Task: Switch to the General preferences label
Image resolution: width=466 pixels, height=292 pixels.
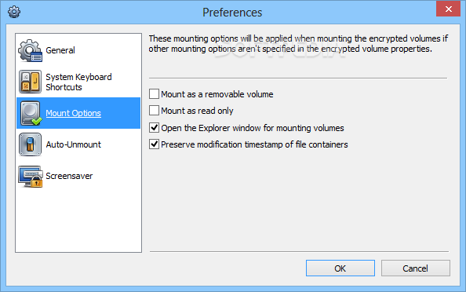Action: (60, 50)
